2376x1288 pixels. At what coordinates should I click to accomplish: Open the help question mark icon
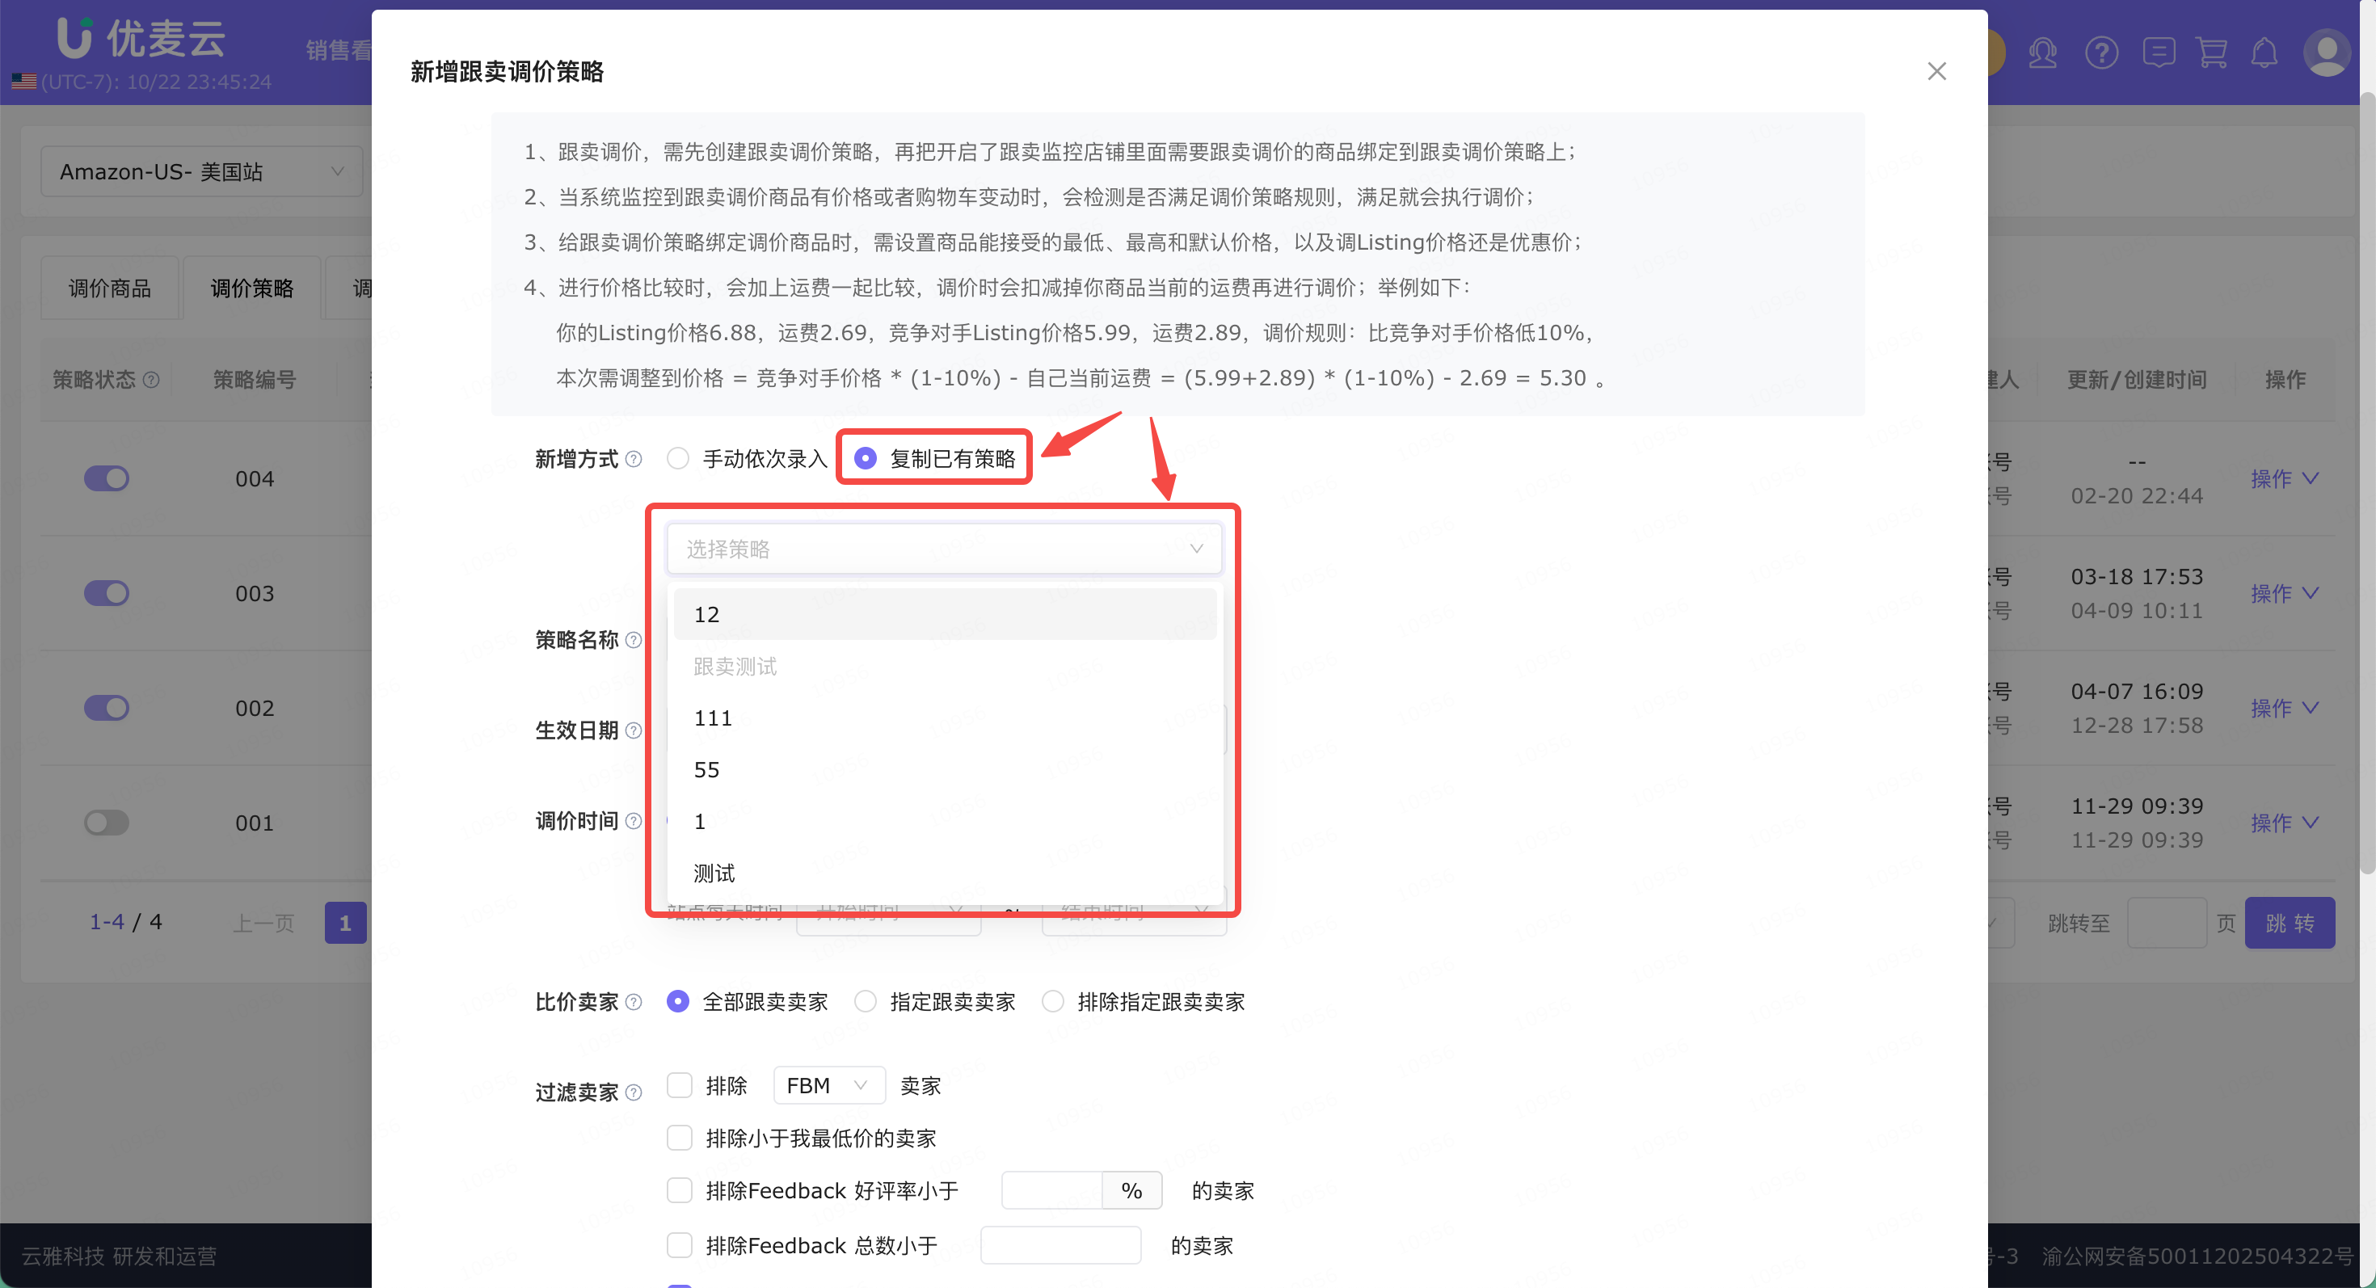tap(2101, 53)
